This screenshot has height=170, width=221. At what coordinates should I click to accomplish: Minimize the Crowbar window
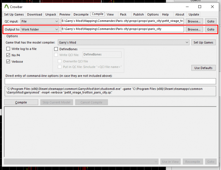[x=187, y=7]
